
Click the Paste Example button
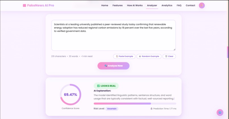(x=124, y=56)
